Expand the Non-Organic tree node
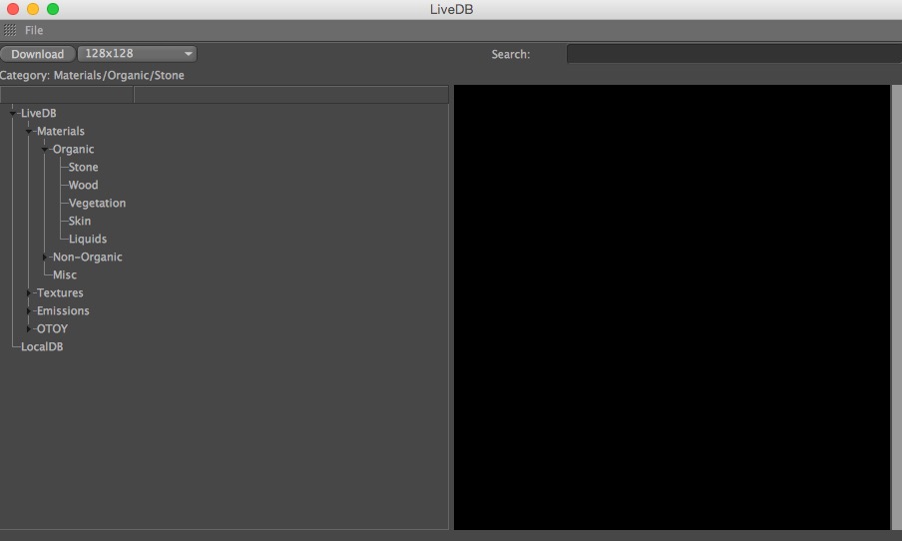The image size is (902, 541). [44, 257]
